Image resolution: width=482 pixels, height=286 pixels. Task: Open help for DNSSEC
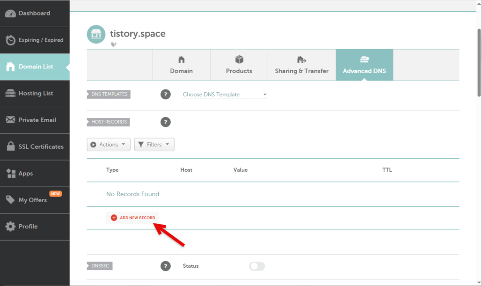click(165, 266)
